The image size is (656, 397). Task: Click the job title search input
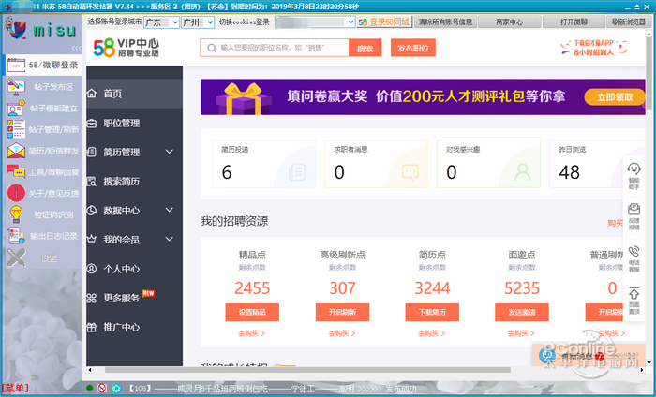(275, 48)
